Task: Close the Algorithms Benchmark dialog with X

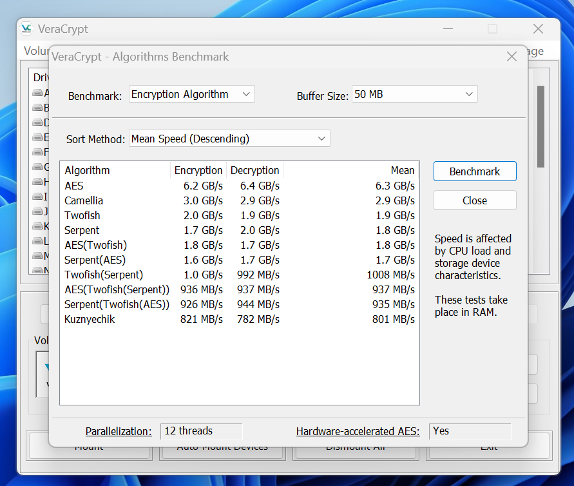Action: [x=512, y=57]
